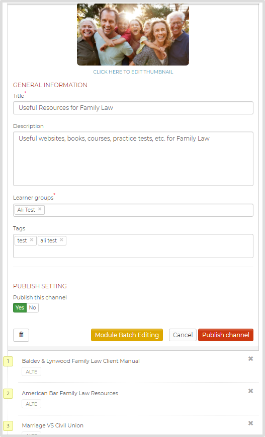Screen dimensions: 265x437
Task: Click the Publish channel button
Action: (226, 335)
